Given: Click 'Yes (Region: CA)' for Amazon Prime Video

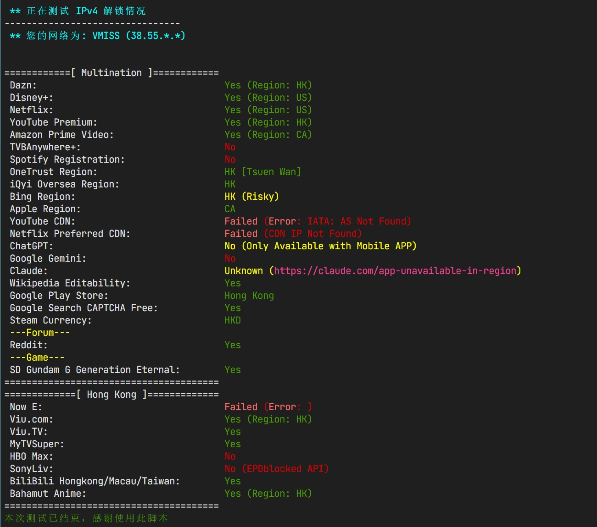Looking at the screenshot, I should (268, 135).
